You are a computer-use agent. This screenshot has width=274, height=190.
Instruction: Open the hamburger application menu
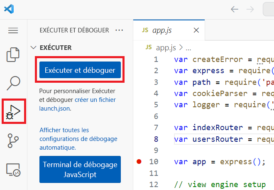13,30
